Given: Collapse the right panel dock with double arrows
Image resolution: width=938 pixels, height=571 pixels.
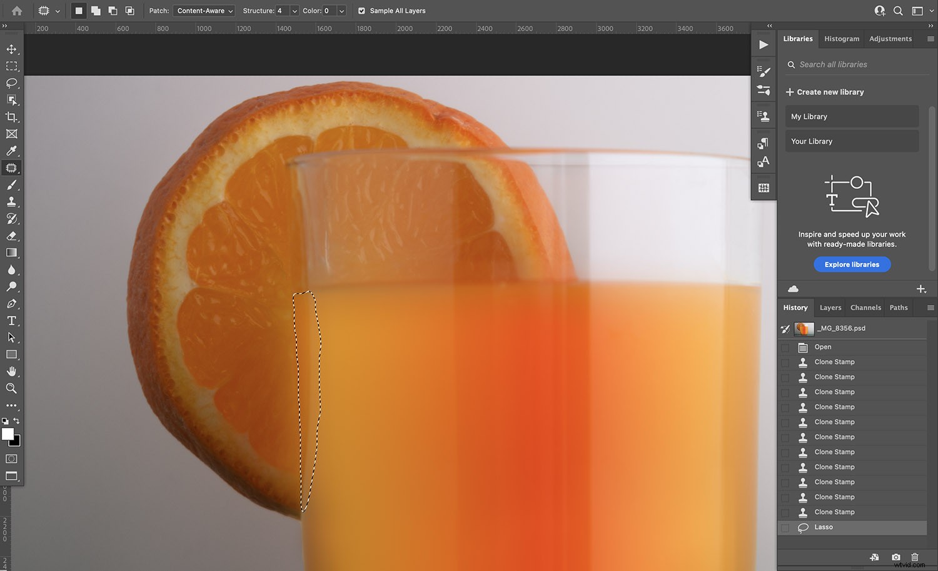Looking at the screenshot, I should tap(769, 26).
